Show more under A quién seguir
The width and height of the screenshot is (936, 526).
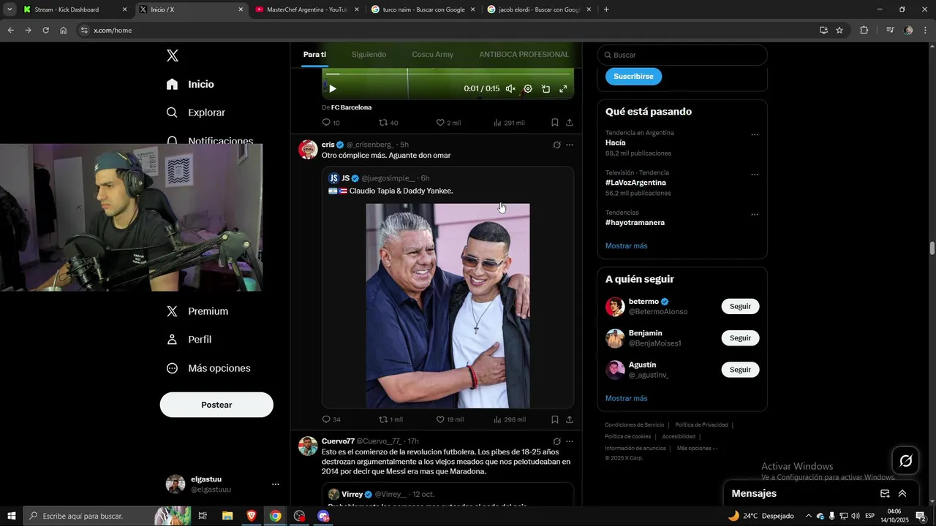(x=627, y=399)
